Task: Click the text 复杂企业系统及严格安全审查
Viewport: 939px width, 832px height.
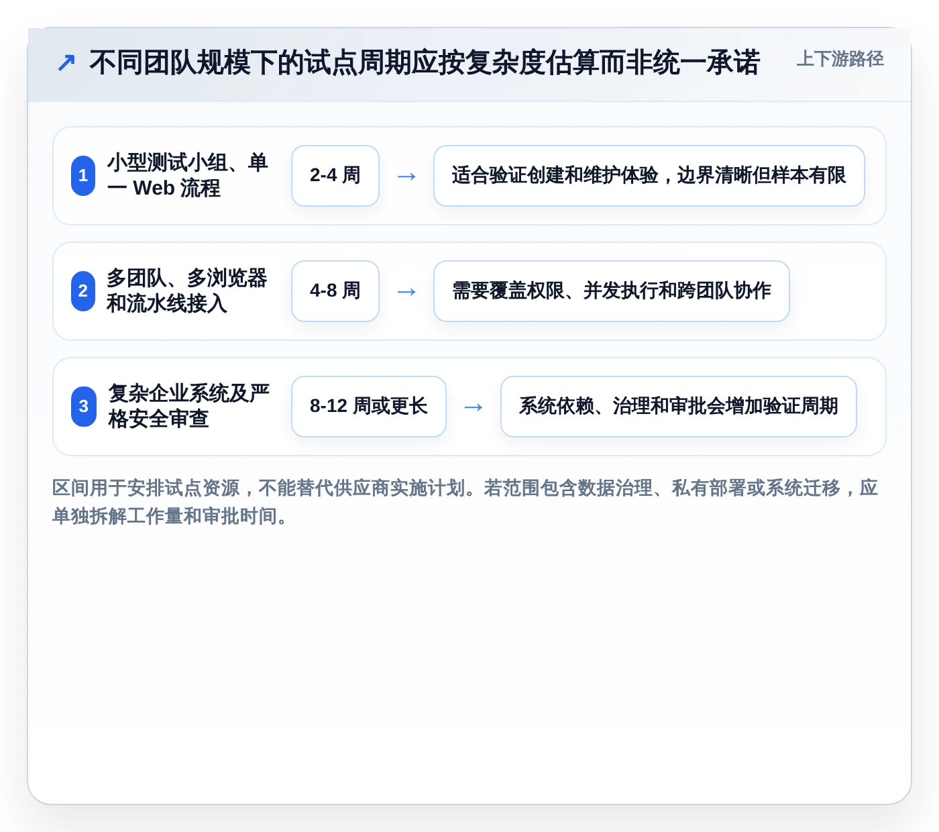Action: 188,406
